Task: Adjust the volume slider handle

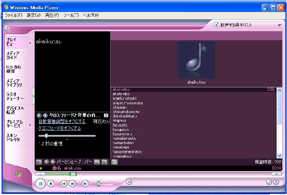Action: click(x=99, y=183)
